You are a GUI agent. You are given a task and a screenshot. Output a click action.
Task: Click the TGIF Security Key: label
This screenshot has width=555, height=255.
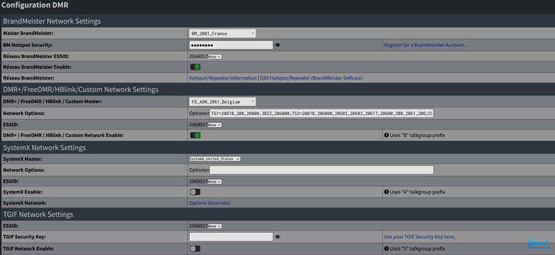25,236
